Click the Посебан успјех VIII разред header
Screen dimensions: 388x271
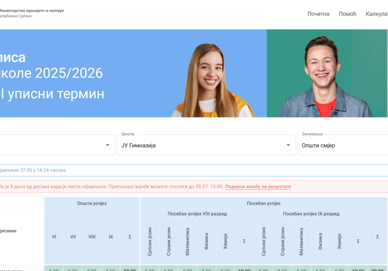coord(197,214)
